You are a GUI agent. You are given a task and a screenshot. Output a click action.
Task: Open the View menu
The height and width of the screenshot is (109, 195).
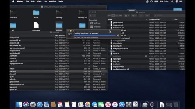(x=39, y=2)
